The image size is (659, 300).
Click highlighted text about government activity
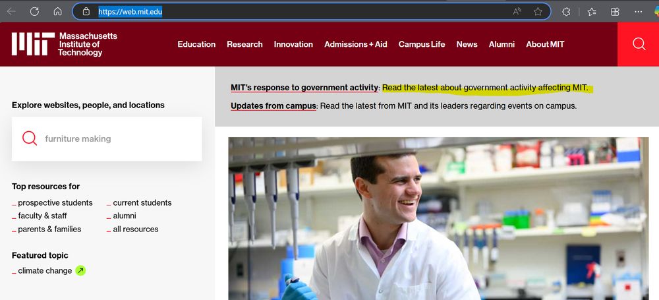tap(485, 88)
